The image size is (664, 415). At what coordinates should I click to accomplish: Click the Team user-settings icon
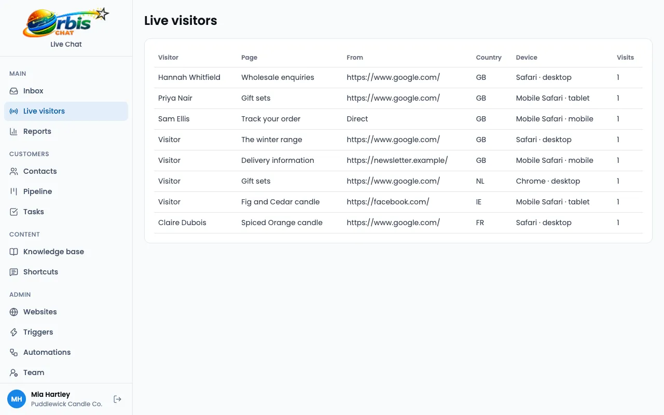(14, 372)
